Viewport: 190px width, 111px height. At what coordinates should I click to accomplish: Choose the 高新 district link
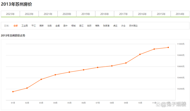click(42, 26)
